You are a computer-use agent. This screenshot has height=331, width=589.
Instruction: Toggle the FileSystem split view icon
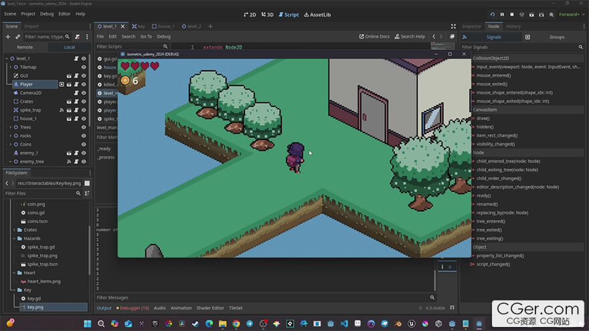pyautogui.click(x=87, y=183)
